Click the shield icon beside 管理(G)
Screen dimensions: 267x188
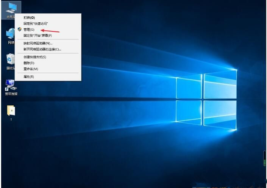coord(20,29)
